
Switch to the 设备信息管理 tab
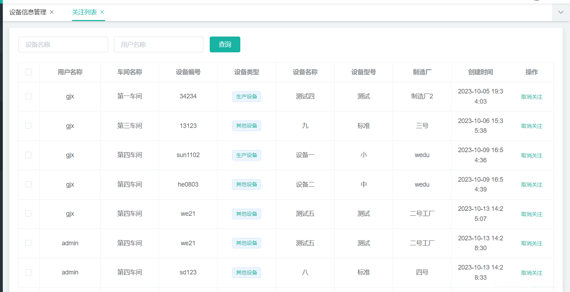[x=28, y=12]
